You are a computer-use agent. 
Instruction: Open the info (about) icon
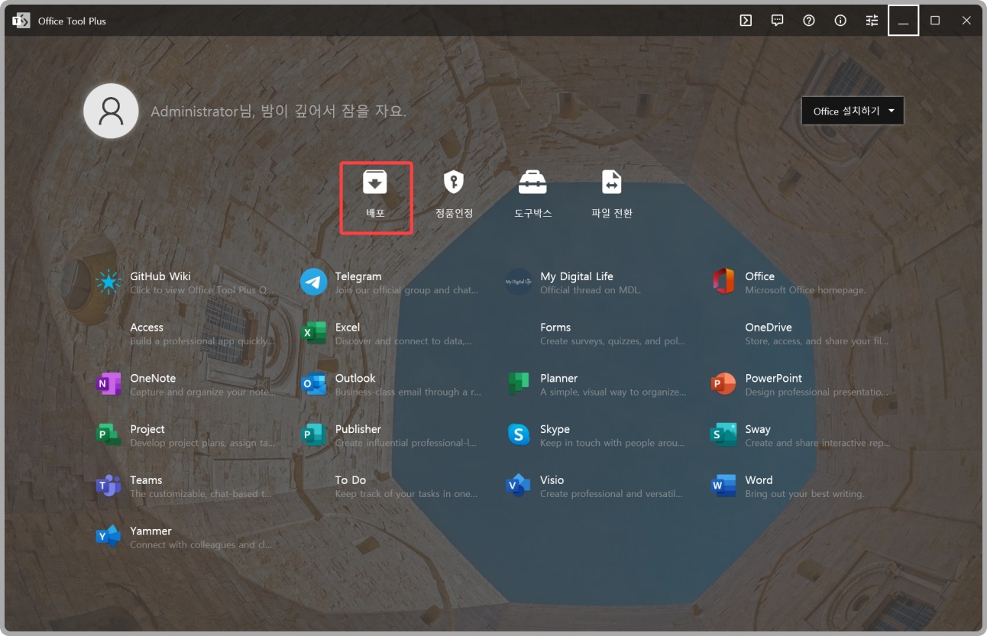tap(840, 21)
